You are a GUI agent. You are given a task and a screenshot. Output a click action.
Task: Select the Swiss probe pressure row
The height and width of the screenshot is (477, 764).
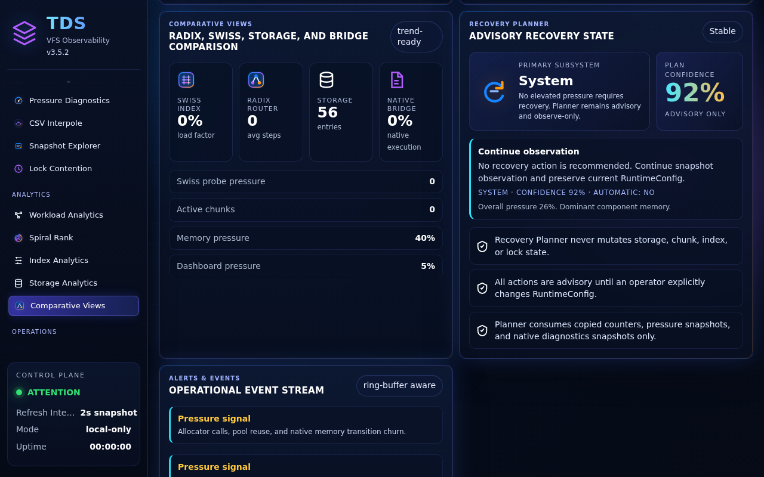click(x=306, y=182)
